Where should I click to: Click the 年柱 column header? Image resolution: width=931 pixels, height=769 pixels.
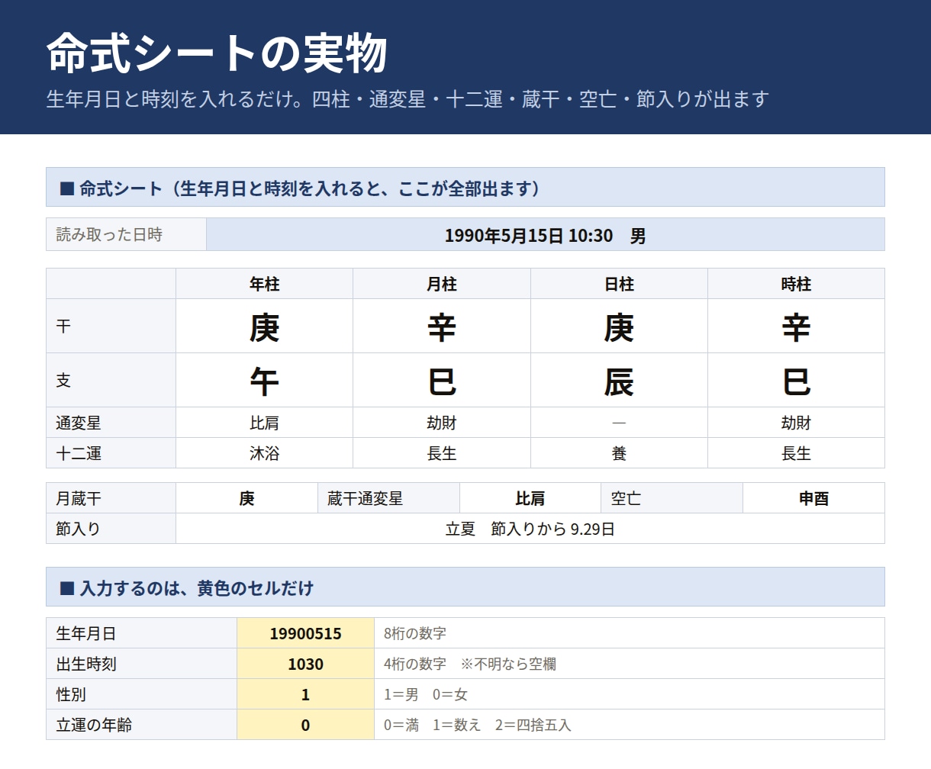[x=264, y=284]
